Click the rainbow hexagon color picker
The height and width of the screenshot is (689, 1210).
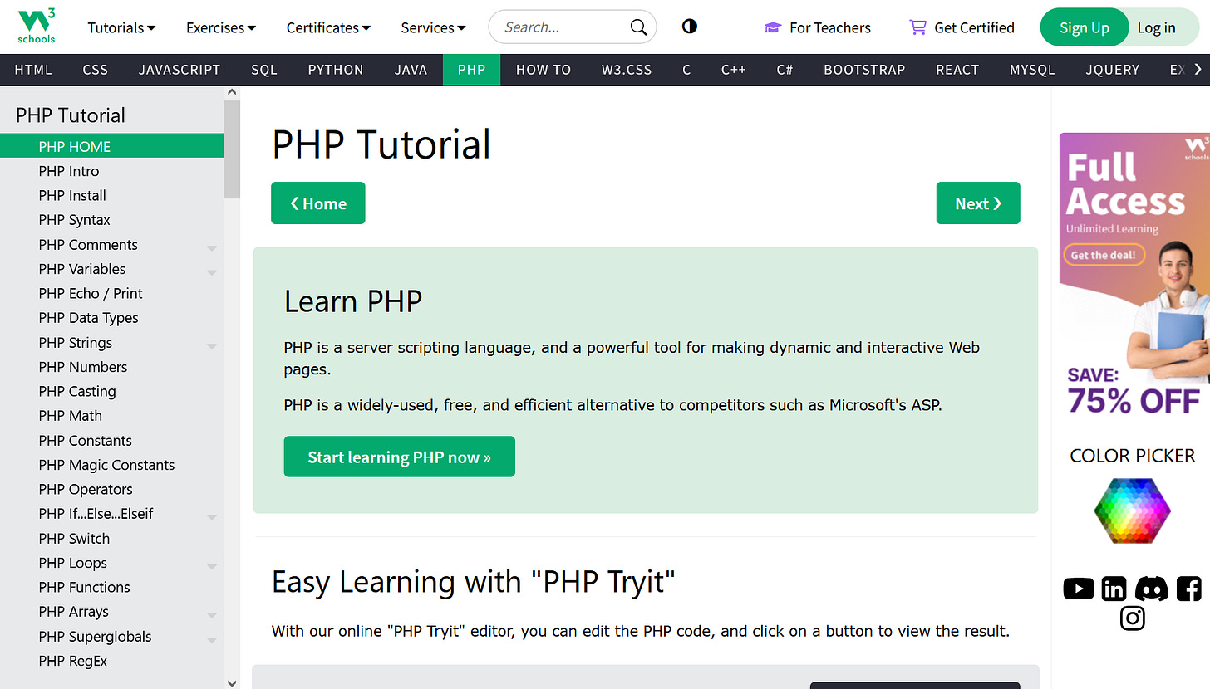(x=1132, y=511)
